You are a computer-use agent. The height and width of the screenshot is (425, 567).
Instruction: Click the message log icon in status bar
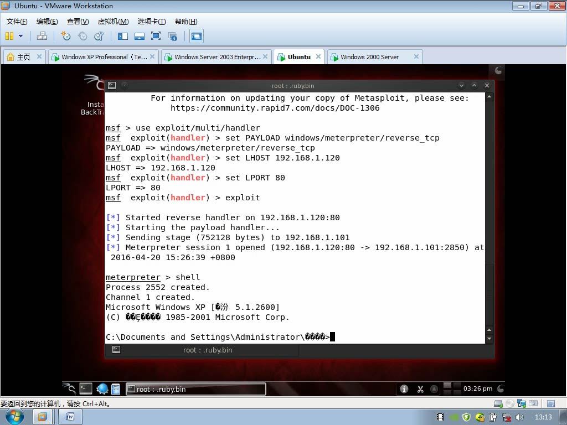(x=551, y=403)
